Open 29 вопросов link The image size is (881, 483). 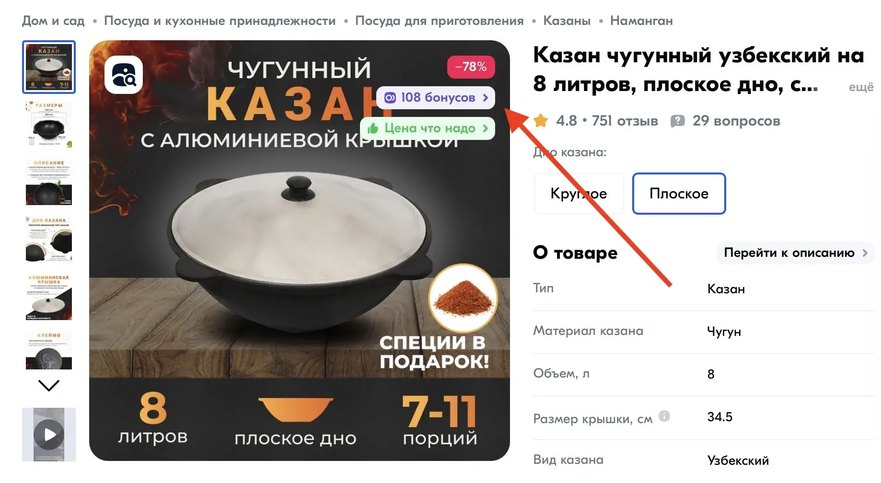(736, 121)
